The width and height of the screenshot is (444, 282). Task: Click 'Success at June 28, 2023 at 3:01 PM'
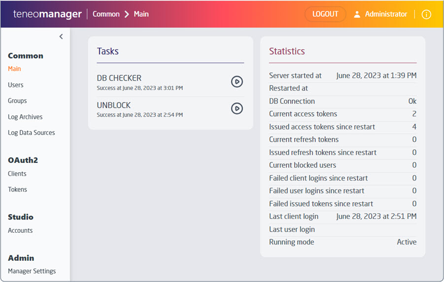pyautogui.click(x=140, y=88)
